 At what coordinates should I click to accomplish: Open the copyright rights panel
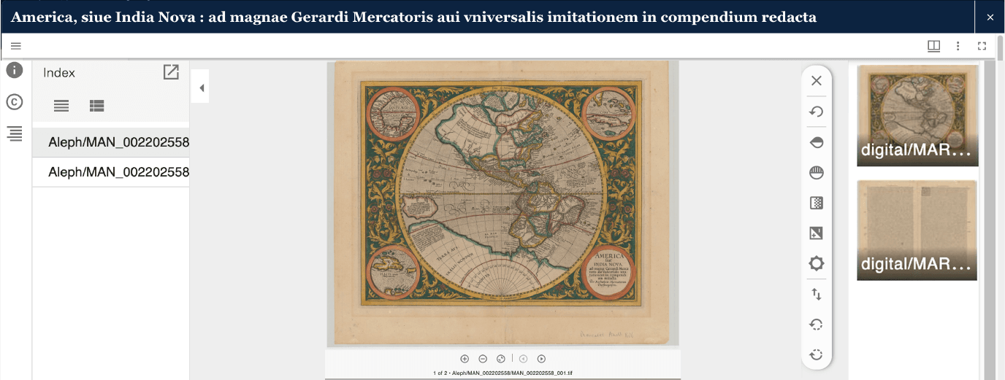click(15, 102)
